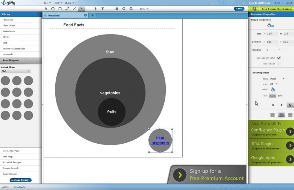Screen dimensions: 294x190
Task: Expand the User Interface library section
Action: pyautogui.click(x=21, y=151)
